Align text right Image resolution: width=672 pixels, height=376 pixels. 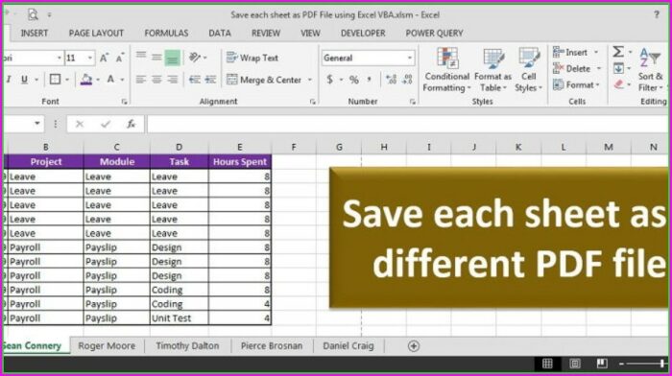(x=172, y=80)
